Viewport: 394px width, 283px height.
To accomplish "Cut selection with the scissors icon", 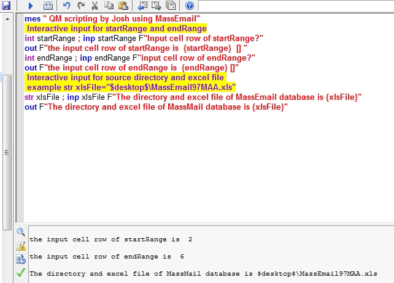I will coord(95,6).
